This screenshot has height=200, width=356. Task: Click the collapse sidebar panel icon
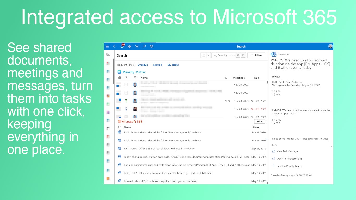coord(108,54)
